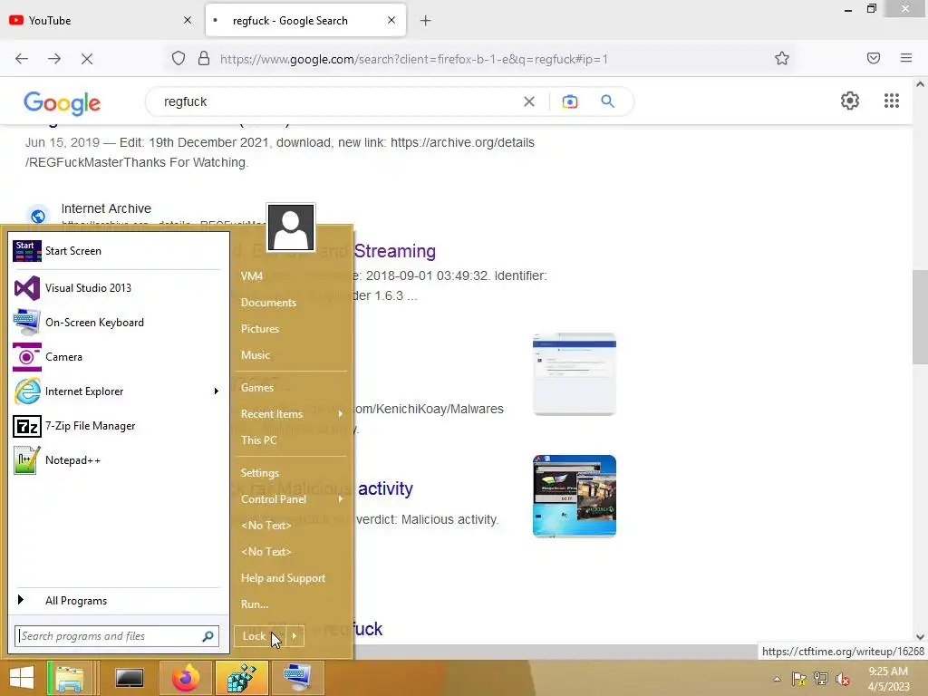Image resolution: width=928 pixels, height=696 pixels.
Task: Expand shutdown options arrow beside Lock
Action: click(295, 636)
